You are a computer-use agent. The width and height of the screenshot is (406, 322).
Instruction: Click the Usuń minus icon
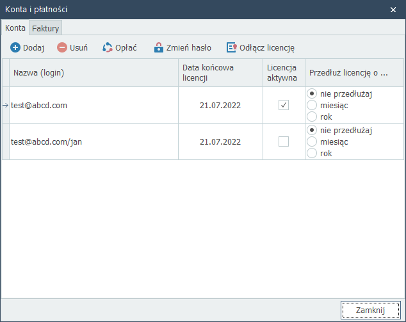(x=62, y=47)
